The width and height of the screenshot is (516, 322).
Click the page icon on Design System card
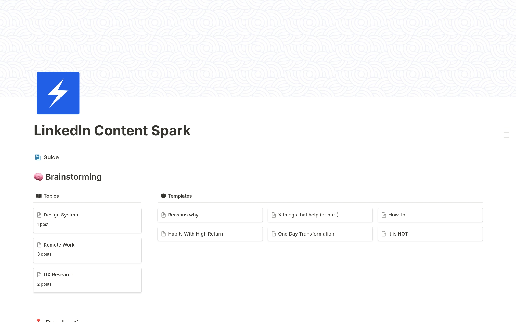click(39, 215)
